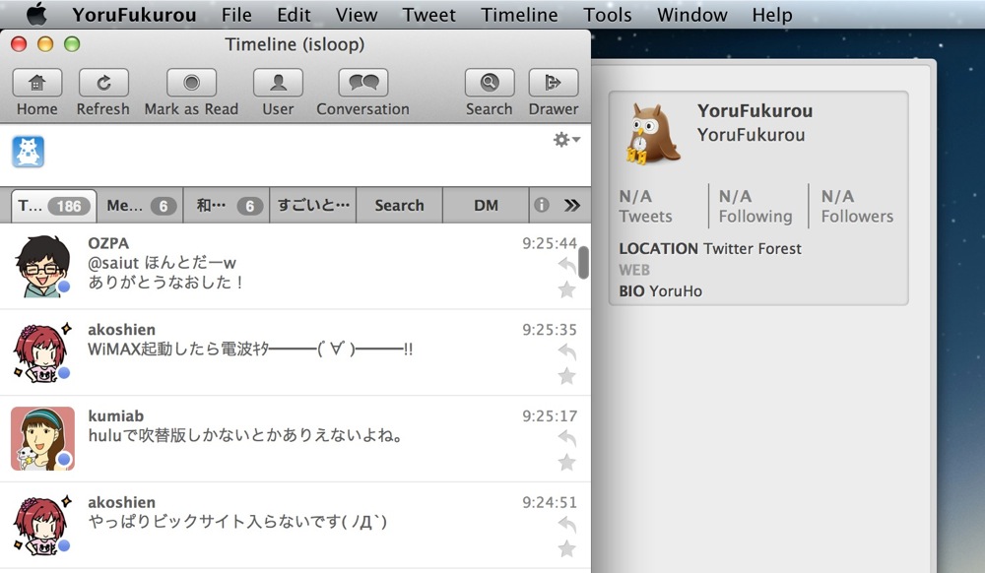Open the File menu
This screenshot has width=985, height=573.
[236, 15]
